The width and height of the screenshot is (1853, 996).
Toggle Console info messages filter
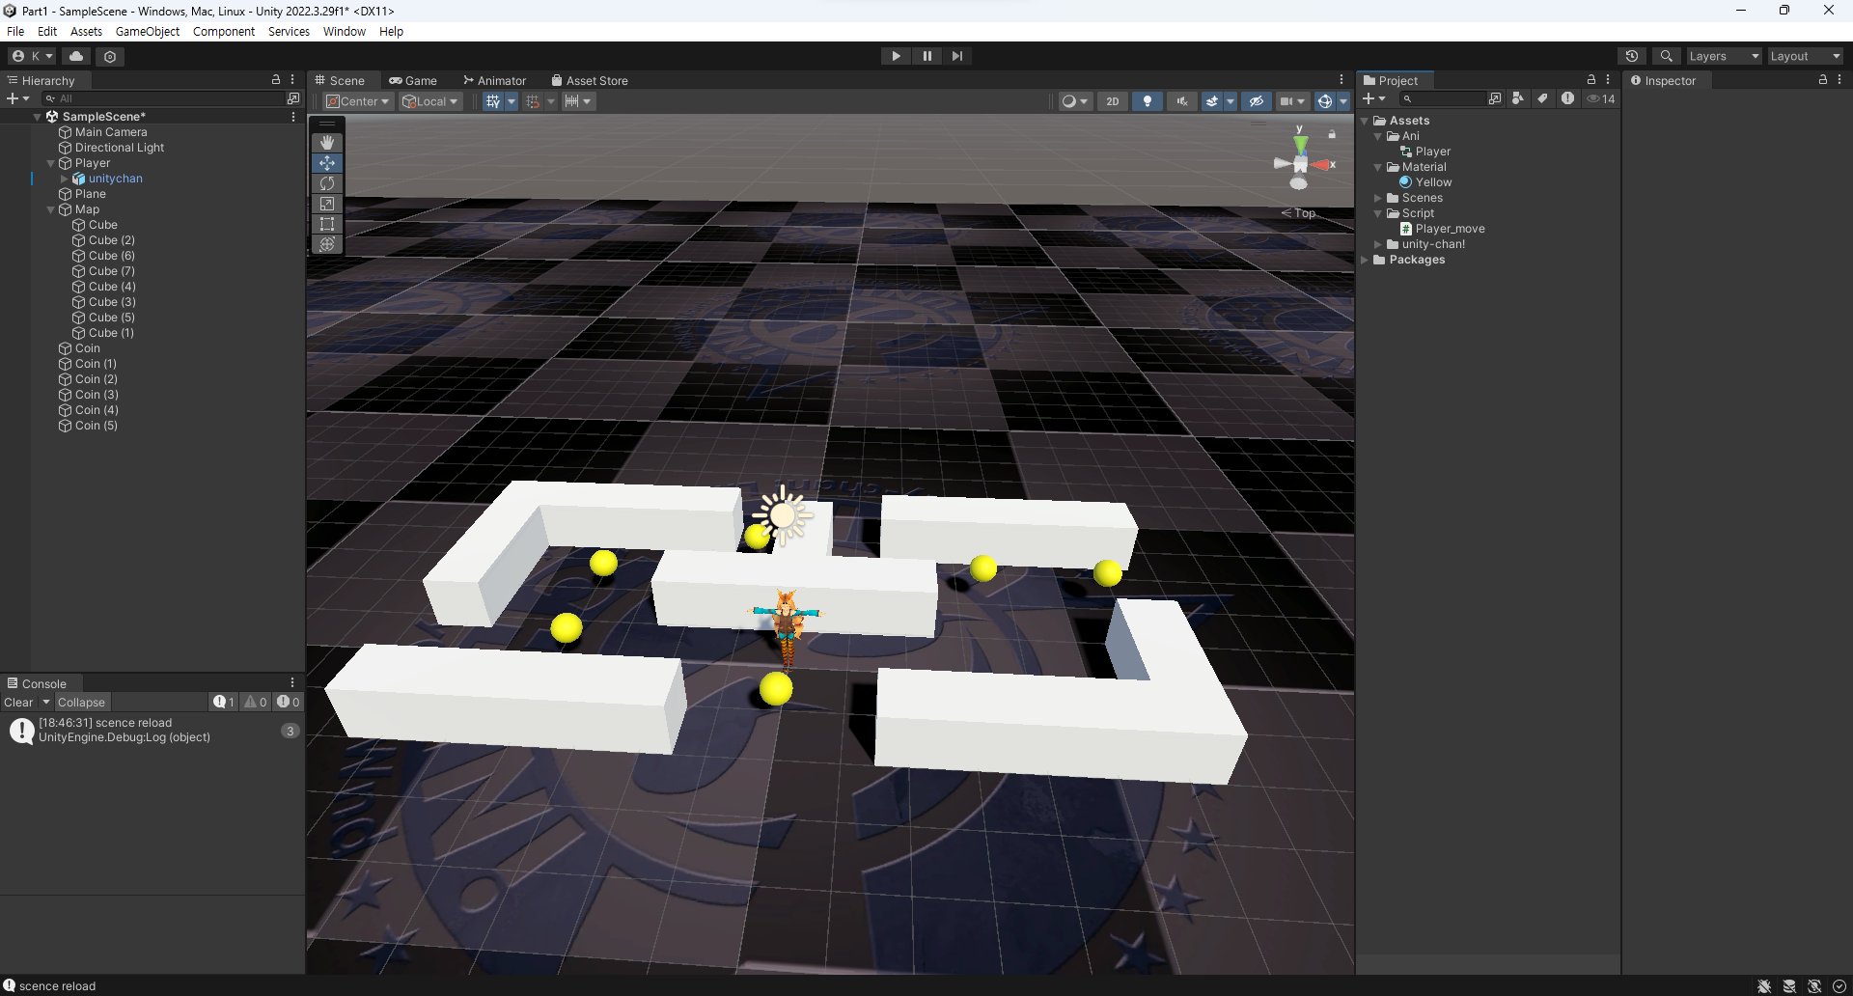pyautogui.click(x=224, y=702)
